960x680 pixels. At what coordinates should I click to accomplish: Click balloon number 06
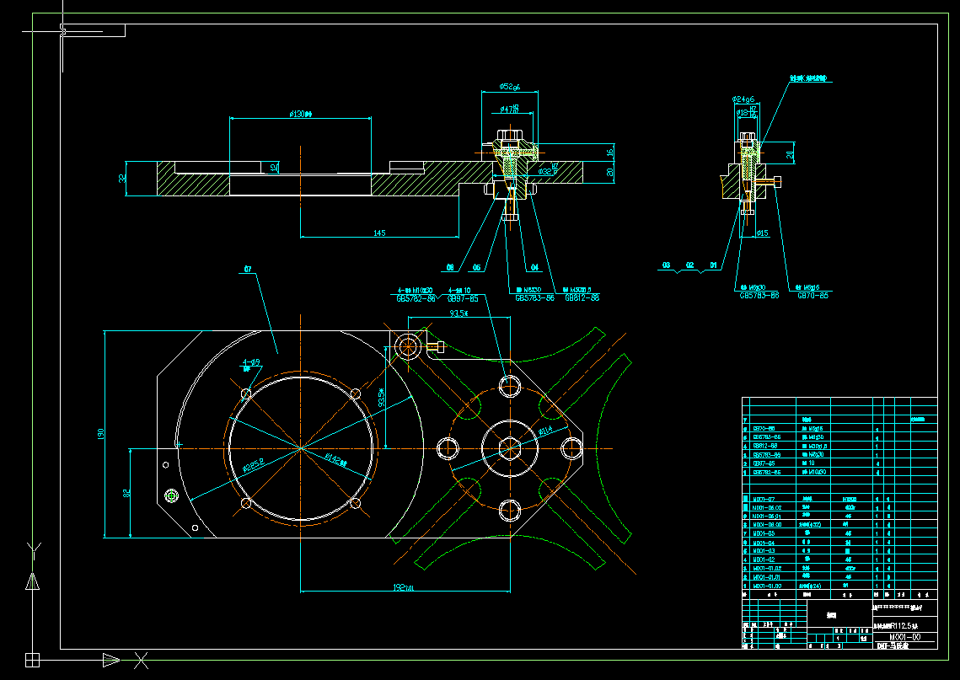[477, 267]
